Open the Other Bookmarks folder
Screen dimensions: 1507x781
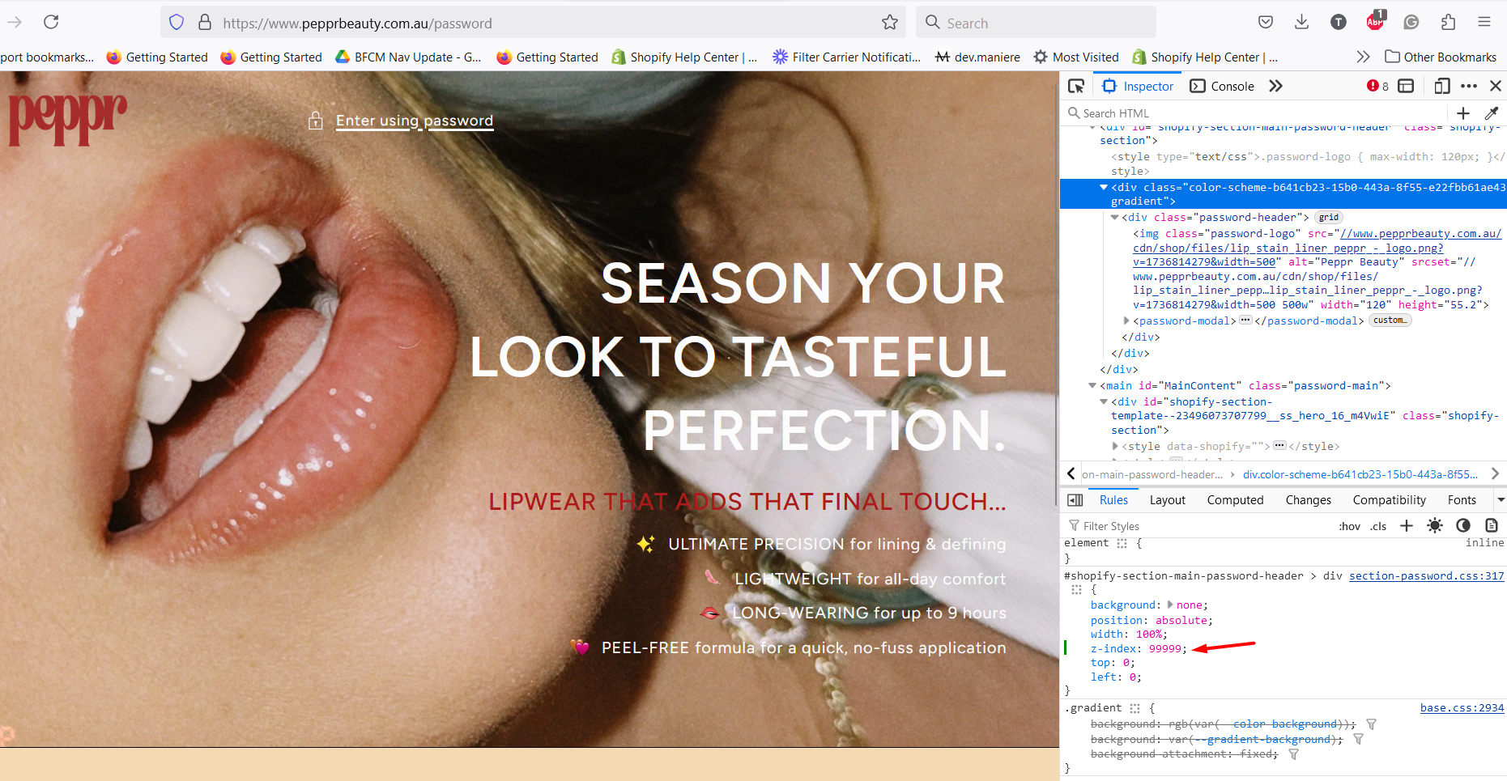[x=1441, y=57]
